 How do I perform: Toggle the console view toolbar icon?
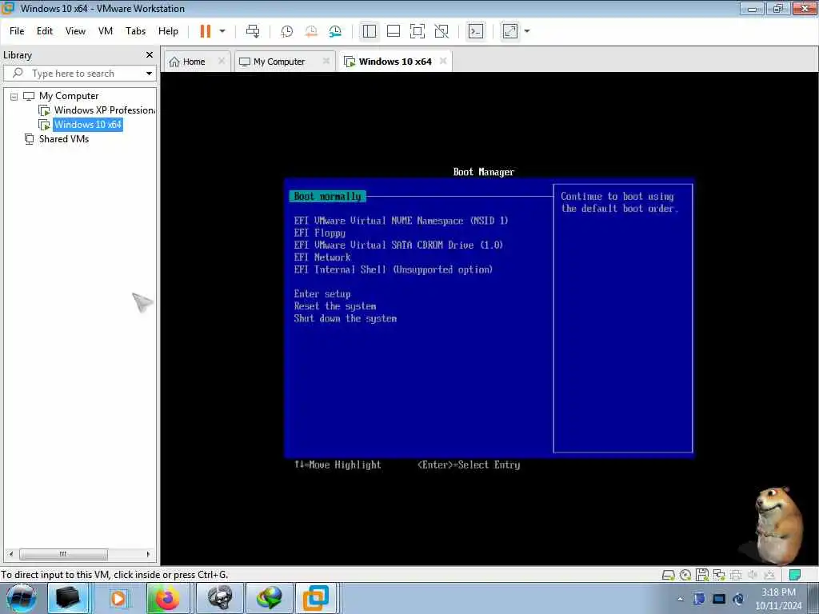(x=476, y=31)
